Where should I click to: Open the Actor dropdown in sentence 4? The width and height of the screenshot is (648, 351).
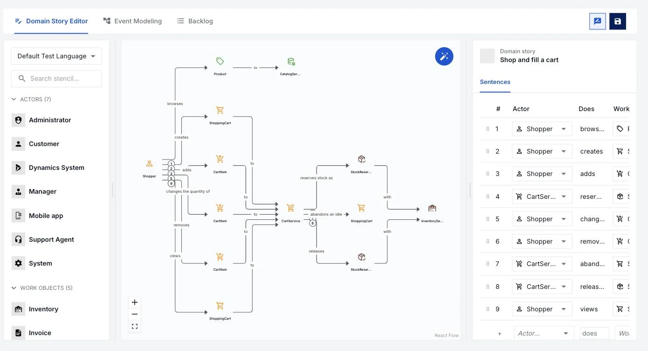pos(542,197)
